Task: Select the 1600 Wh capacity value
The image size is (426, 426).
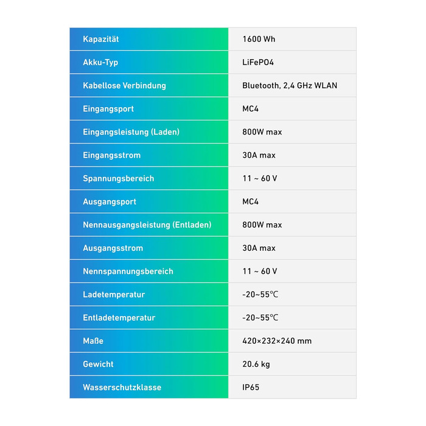Action: [x=259, y=39]
